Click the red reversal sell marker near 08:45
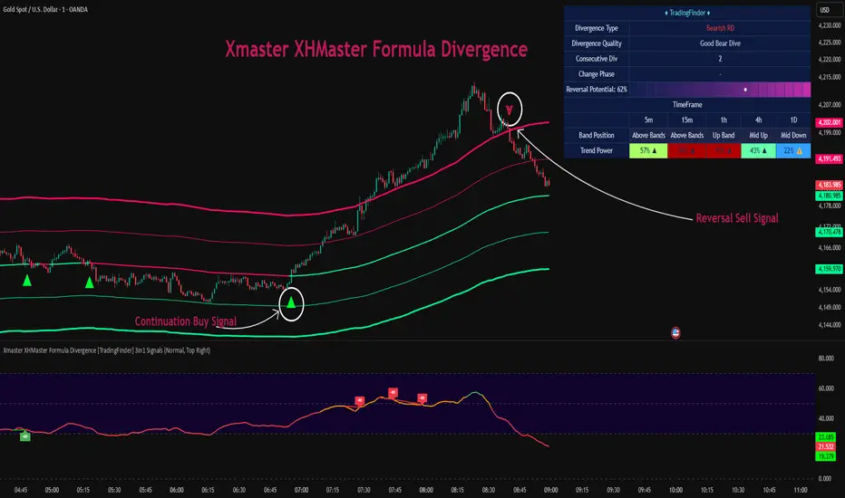Viewport: 845px width, 498px height. pos(509,110)
